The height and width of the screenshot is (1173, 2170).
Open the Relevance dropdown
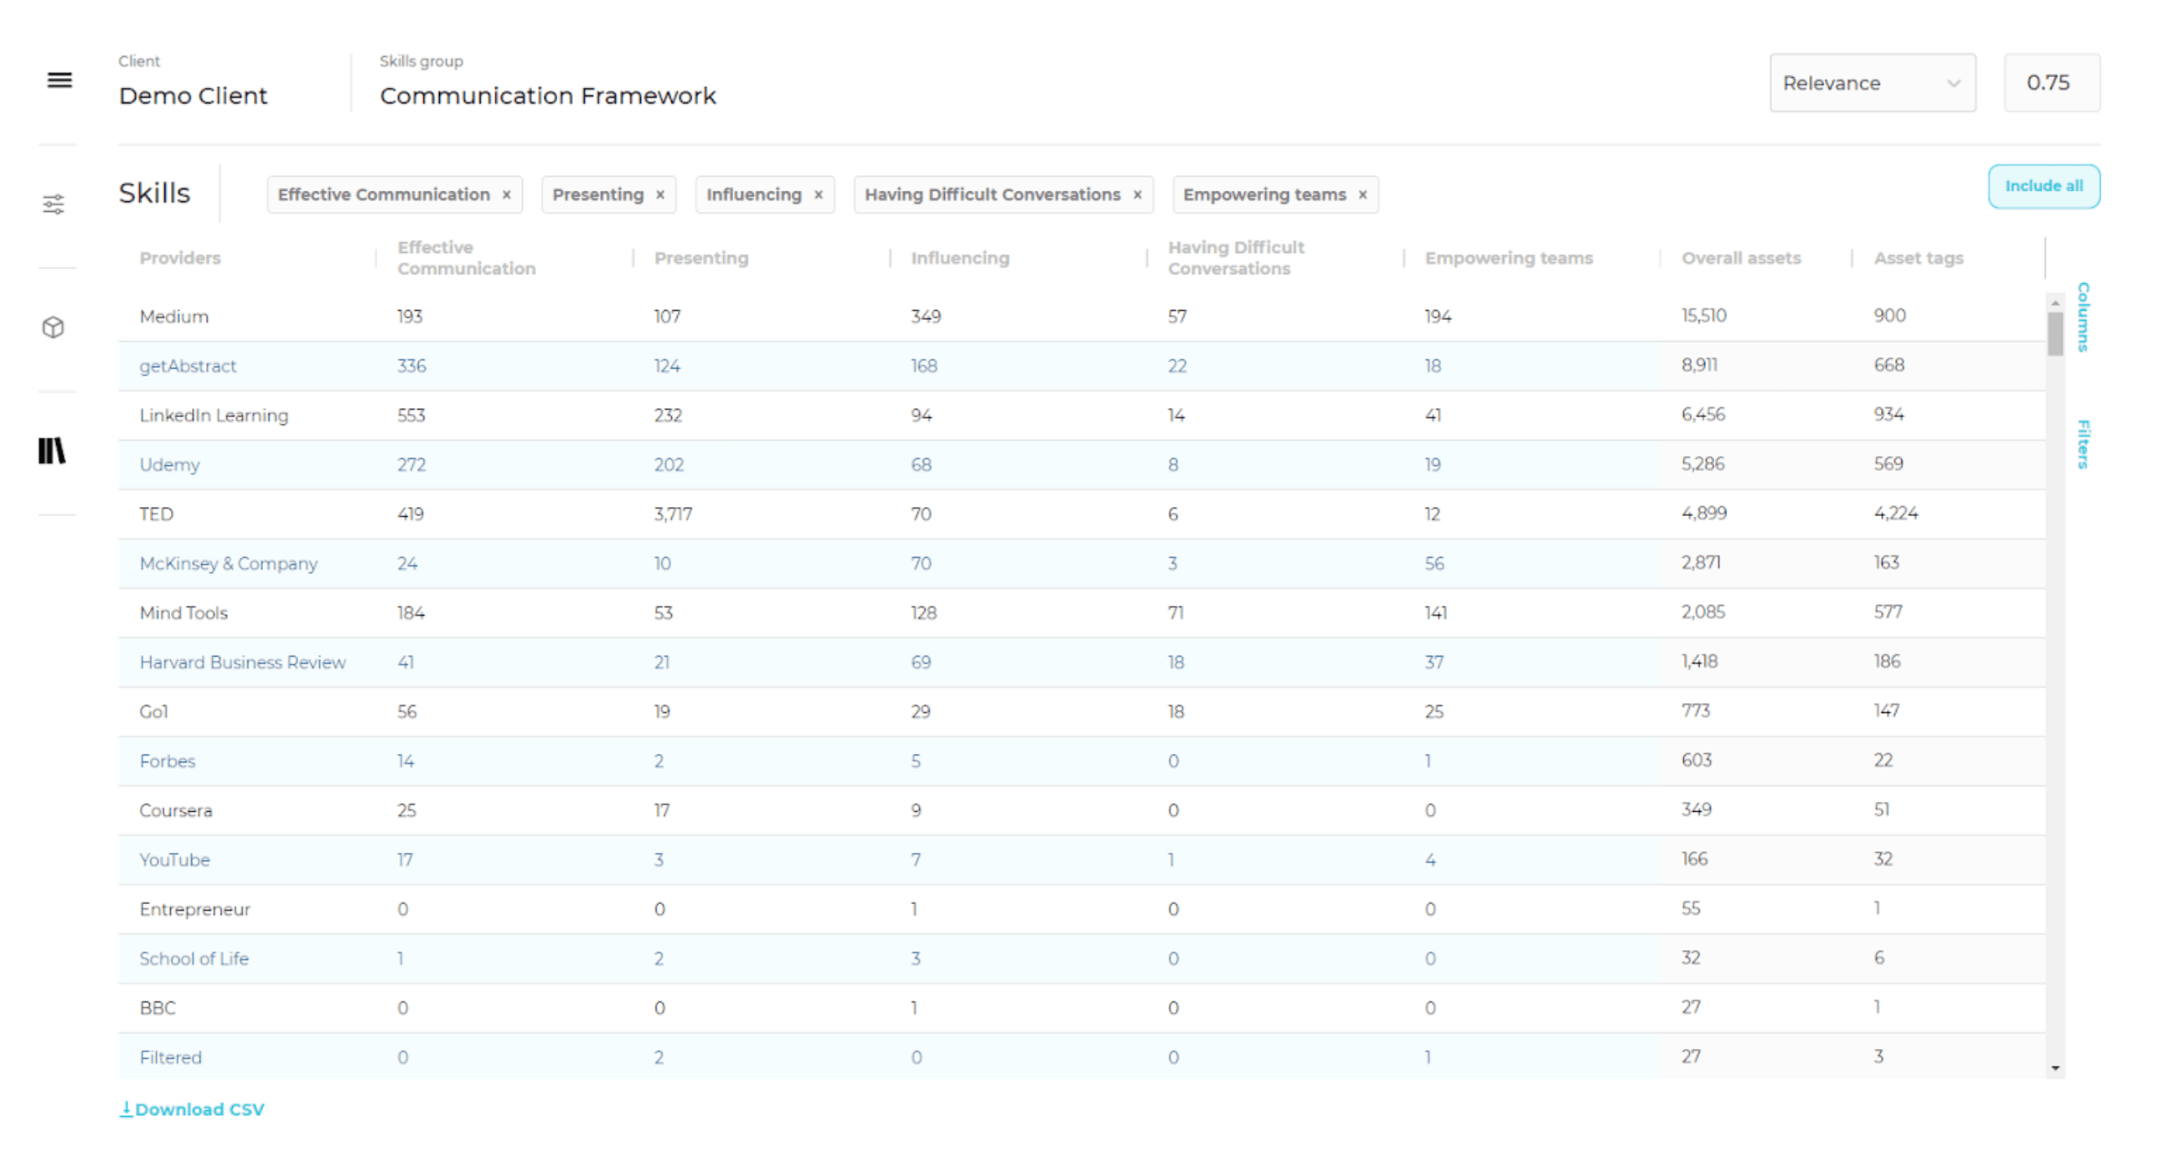tap(1872, 83)
